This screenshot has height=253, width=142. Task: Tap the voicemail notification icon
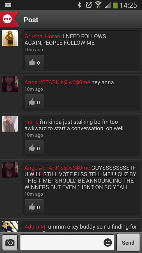pyautogui.click(x=8, y=5)
